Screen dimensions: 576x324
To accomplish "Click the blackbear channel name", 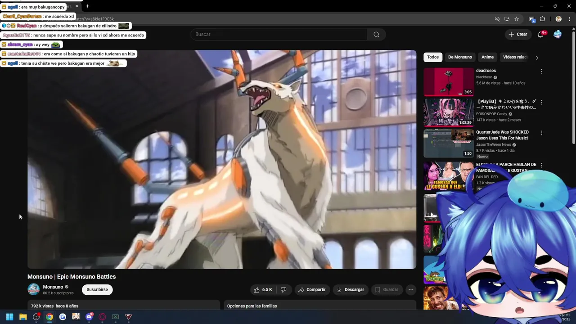I will pyautogui.click(x=484, y=77).
